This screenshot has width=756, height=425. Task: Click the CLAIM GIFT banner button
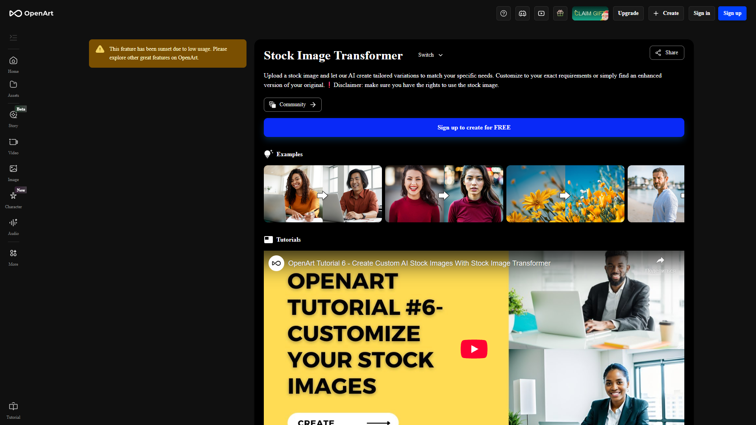pyautogui.click(x=590, y=13)
